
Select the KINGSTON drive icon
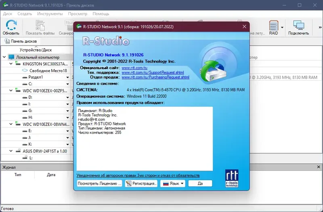18,63
